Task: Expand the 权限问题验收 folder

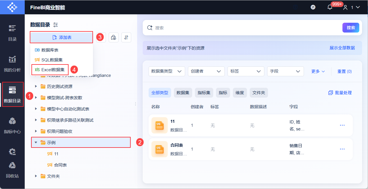Action: tap(36, 131)
